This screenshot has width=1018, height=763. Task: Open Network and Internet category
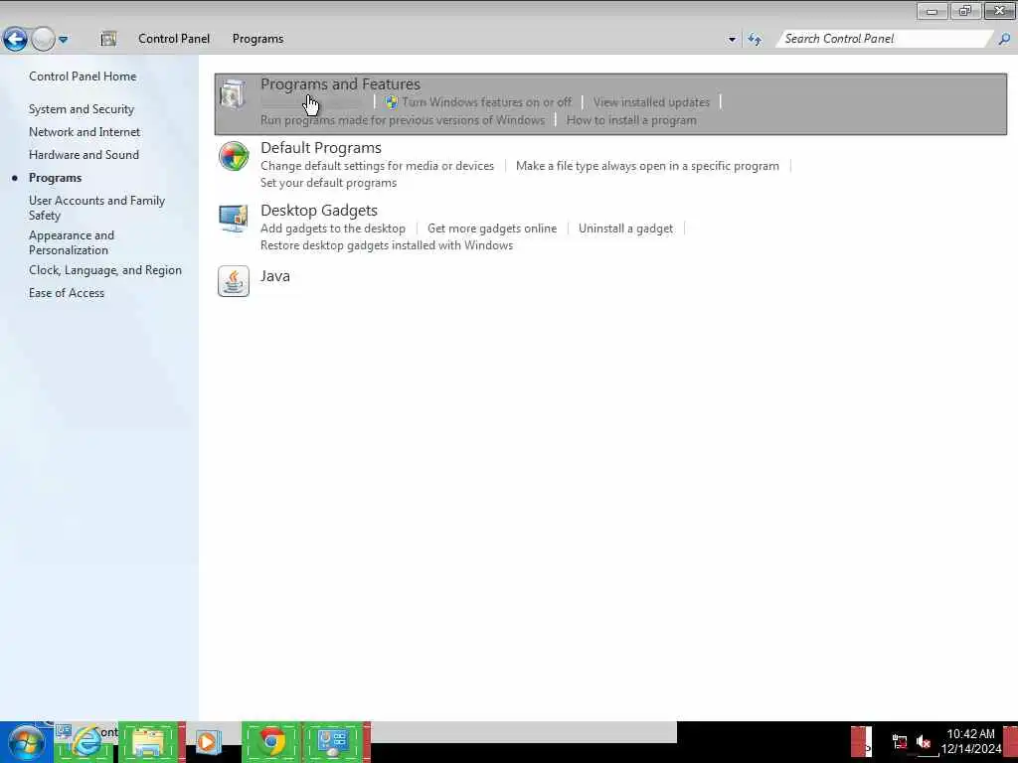click(x=85, y=132)
